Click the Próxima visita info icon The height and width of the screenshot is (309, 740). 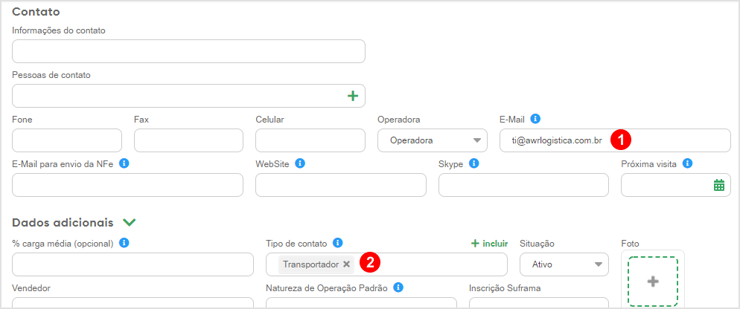(688, 163)
